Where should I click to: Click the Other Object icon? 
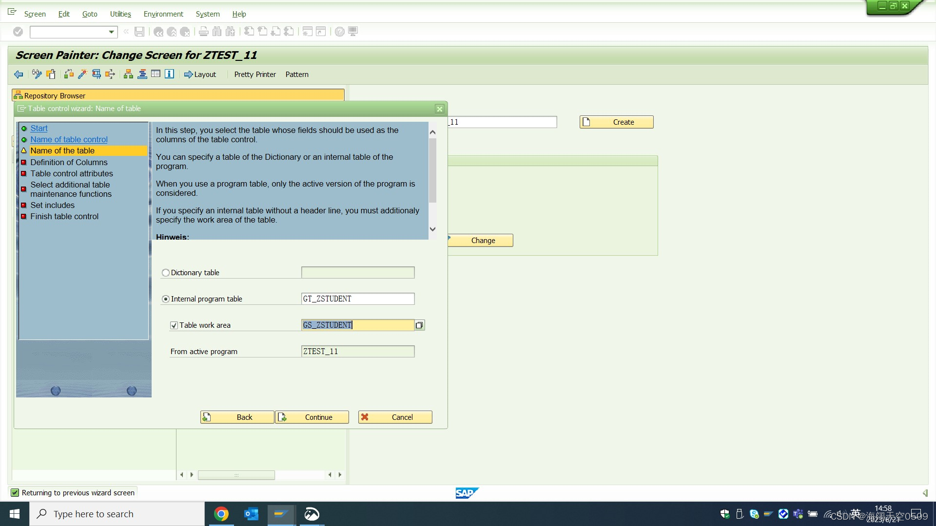point(51,74)
